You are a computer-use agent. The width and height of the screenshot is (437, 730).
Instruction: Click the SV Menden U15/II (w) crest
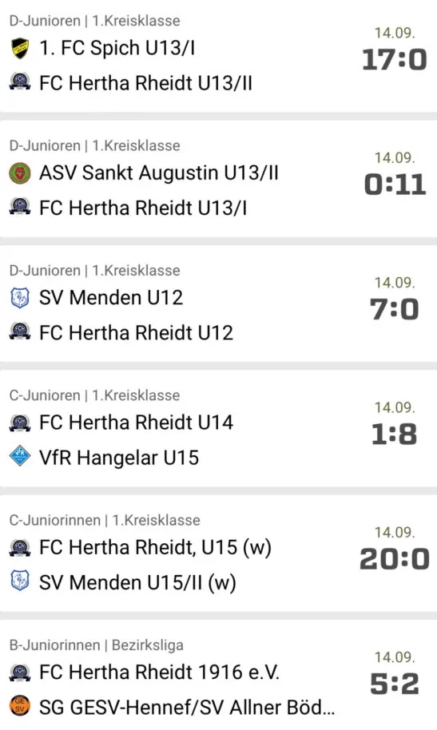tap(20, 582)
